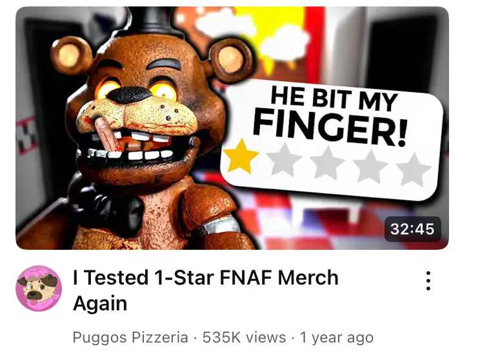The height and width of the screenshot is (358, 480).
Task: Open the Puggos Pizzeria pug avatar
Action: point(39,288)
